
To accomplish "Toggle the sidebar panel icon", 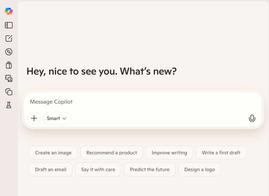I will (9, 25).
